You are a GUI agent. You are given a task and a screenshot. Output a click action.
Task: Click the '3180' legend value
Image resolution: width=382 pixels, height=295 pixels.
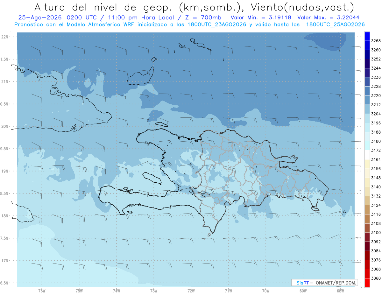click(x=376, y=141)
